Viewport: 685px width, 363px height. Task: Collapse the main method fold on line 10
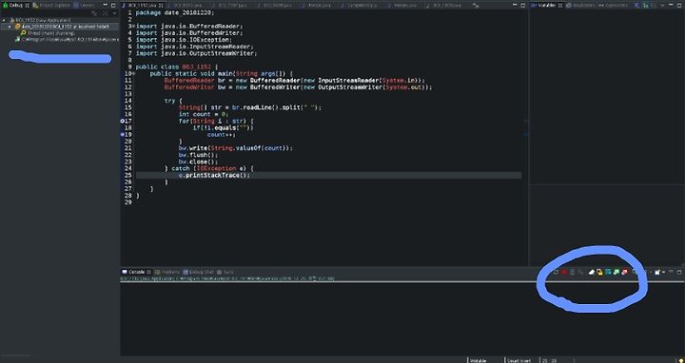(x=133, y=74)
